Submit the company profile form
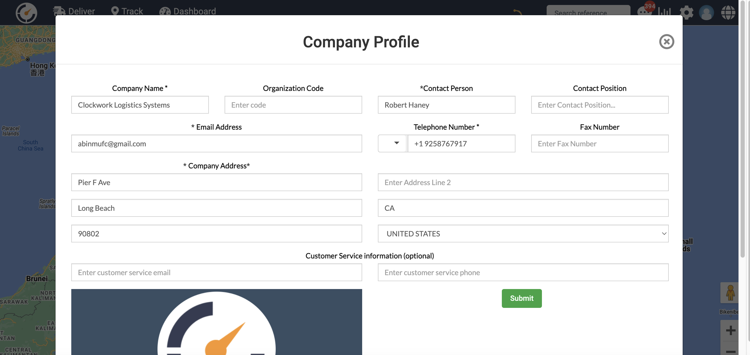This screenshot has width=750, height=355. (521, 298)
